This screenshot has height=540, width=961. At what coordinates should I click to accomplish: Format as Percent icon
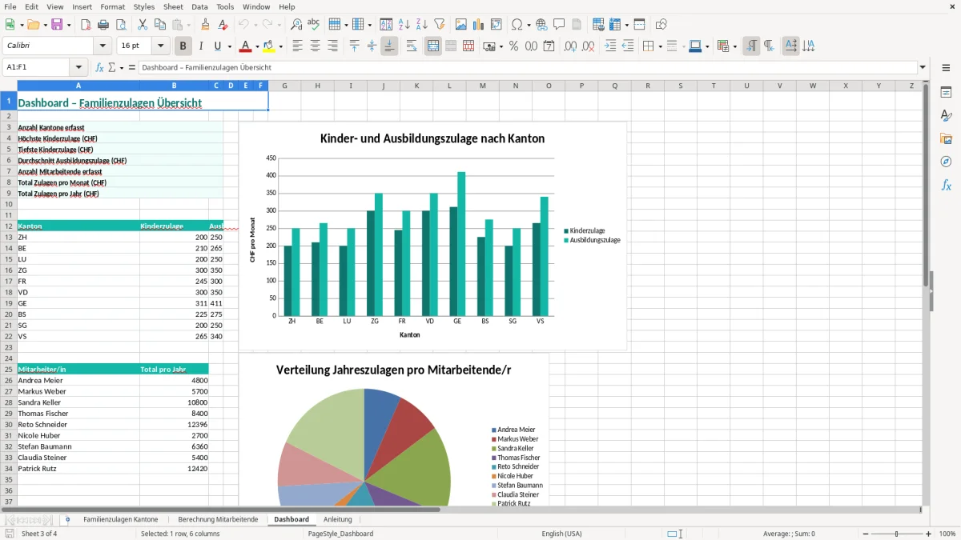[513, 46]
